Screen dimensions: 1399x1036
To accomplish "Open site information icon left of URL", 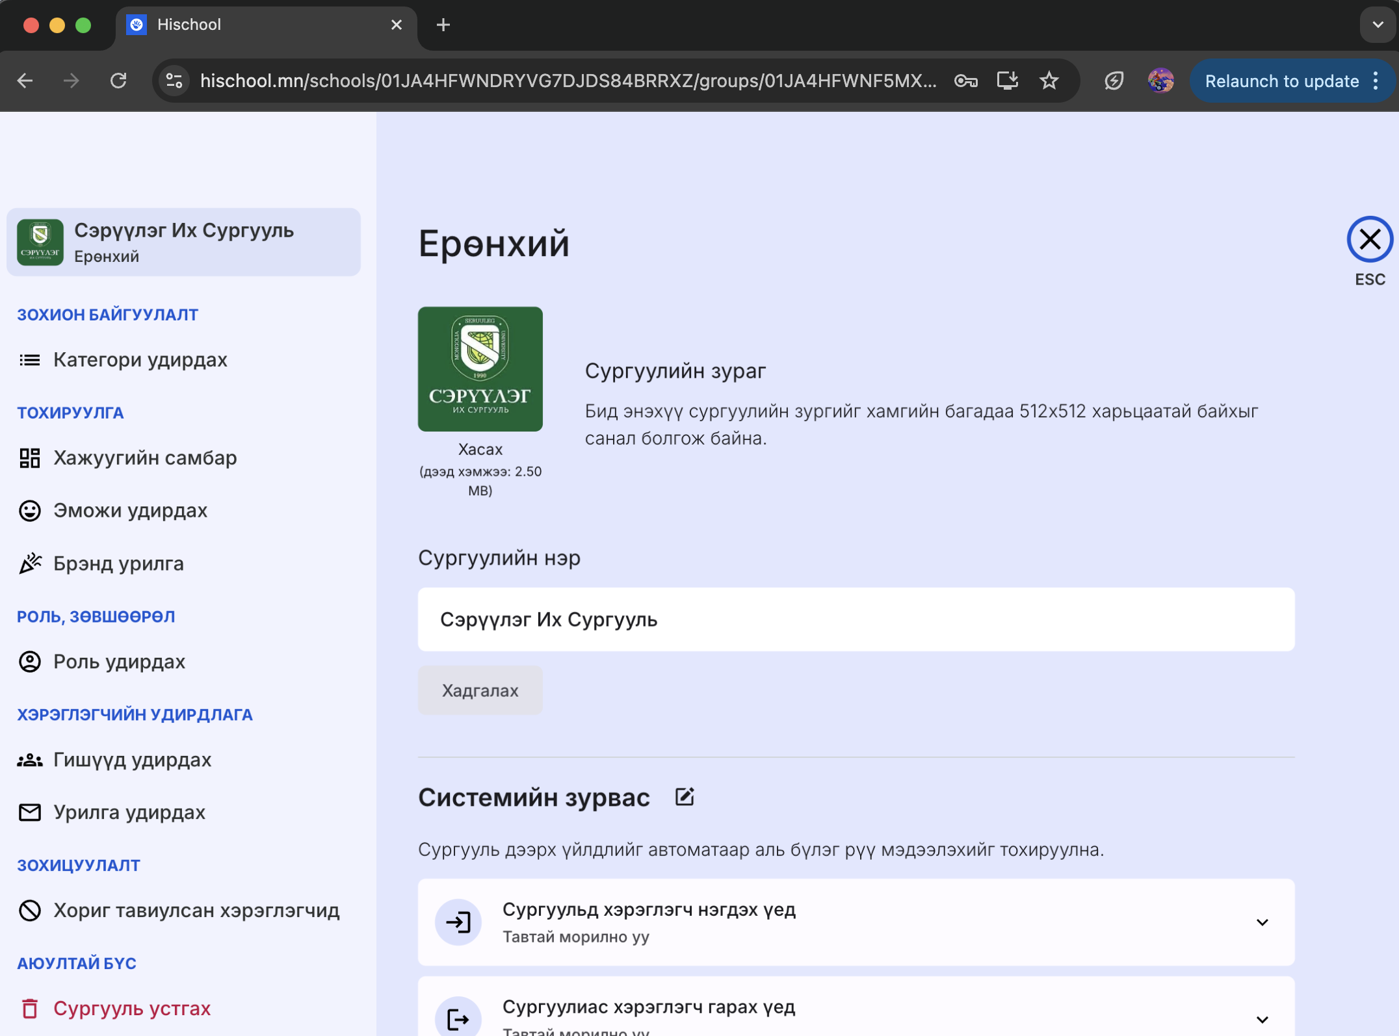I will (x=174, y=81).
